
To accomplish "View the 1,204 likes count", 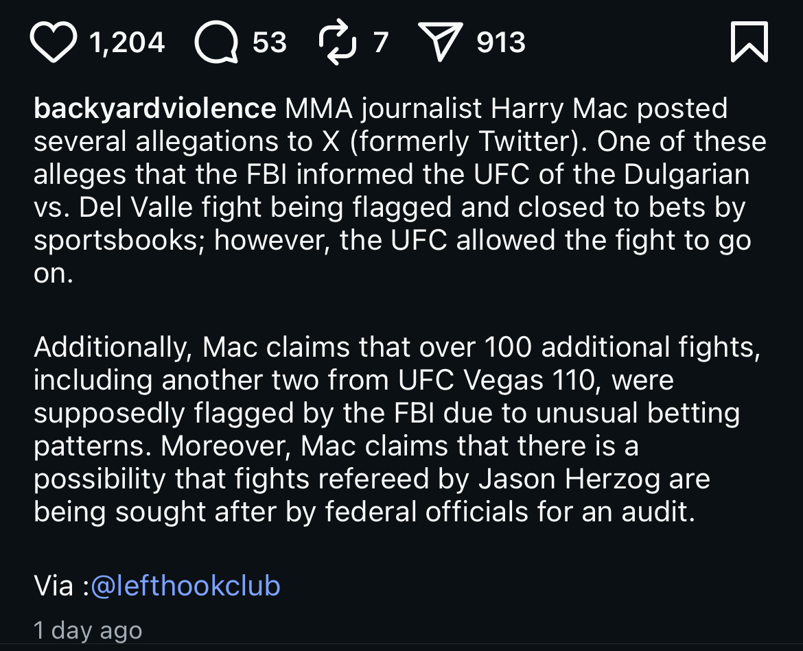I will [127, 43].
